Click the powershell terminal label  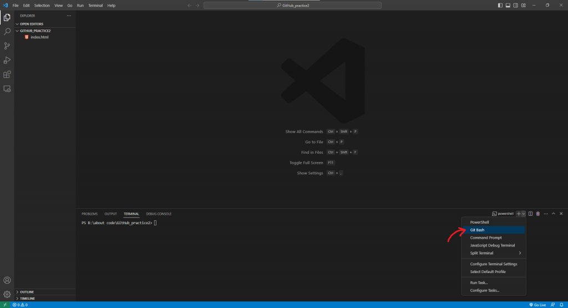pos(503,214)
